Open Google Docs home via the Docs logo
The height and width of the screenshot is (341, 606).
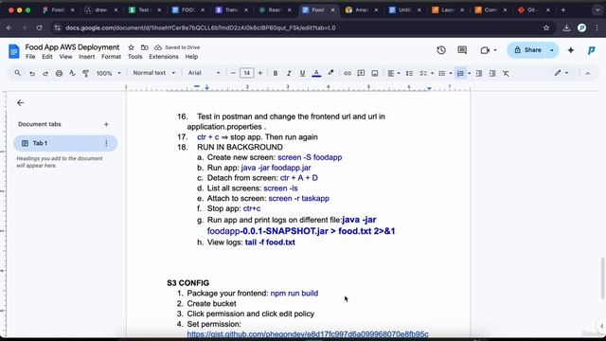click(x=14, y=51)
